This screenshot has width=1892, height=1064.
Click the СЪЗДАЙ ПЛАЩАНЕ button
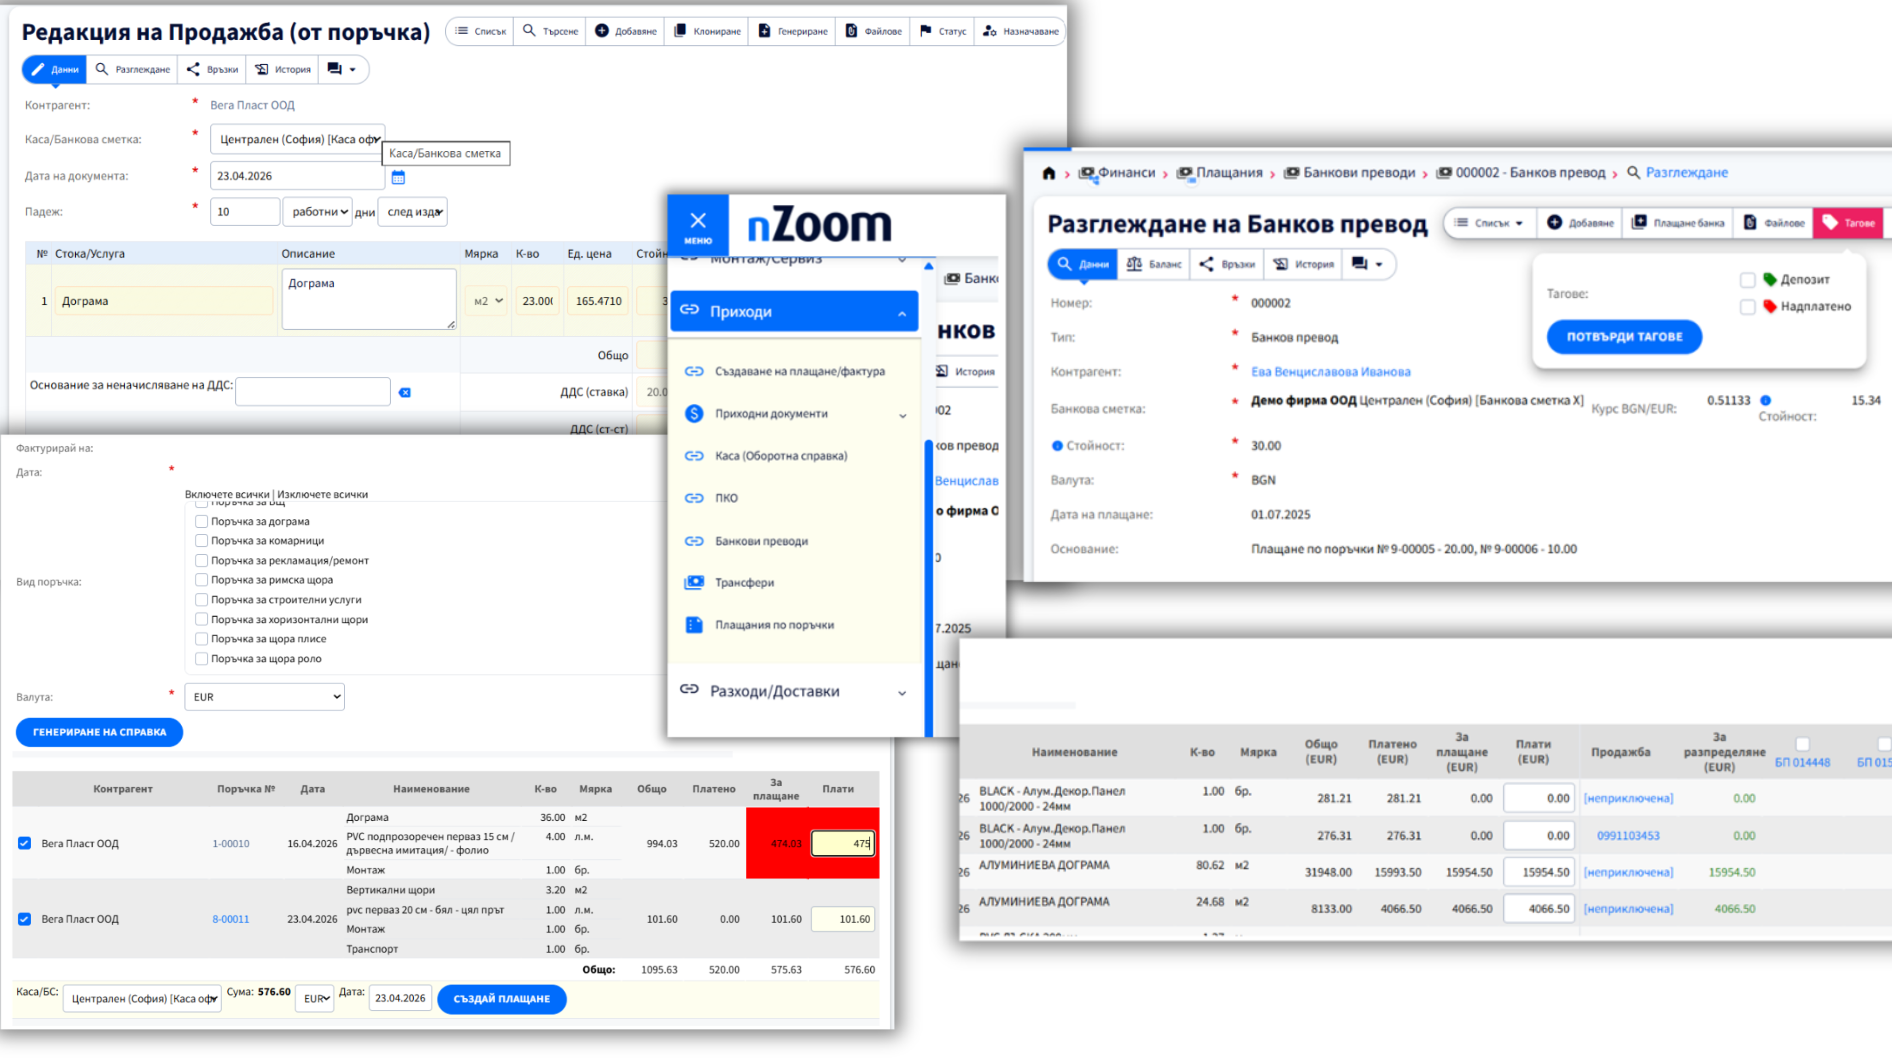tap(502, 999)
